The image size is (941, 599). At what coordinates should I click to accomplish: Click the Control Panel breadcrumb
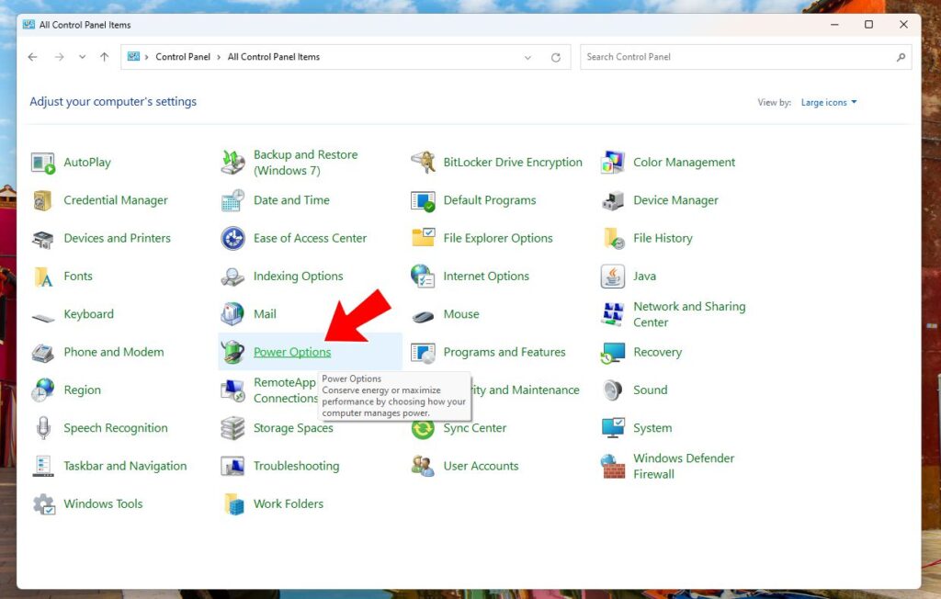(x=183, y=57)
